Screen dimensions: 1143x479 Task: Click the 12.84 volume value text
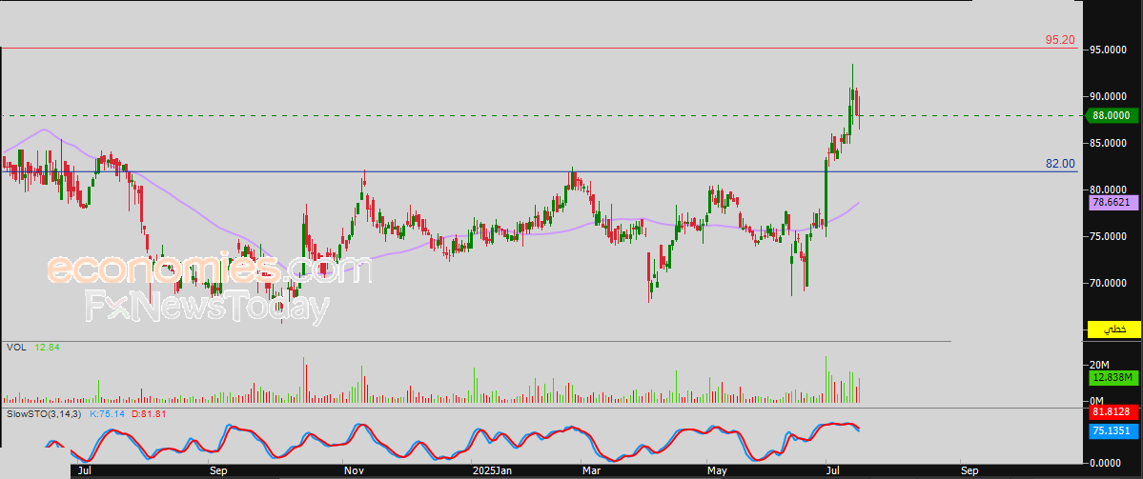pyautogui.click(x=46, y=348)
